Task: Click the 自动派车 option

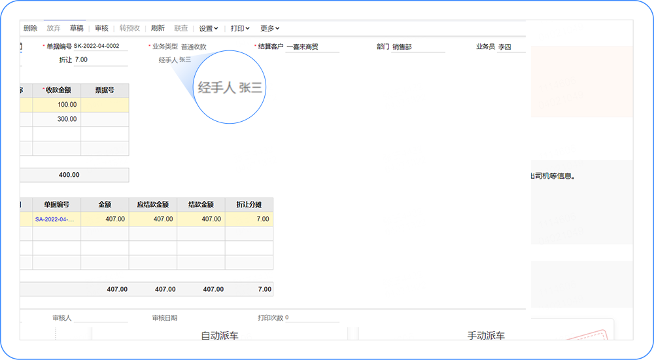Action: coord(219,336)
